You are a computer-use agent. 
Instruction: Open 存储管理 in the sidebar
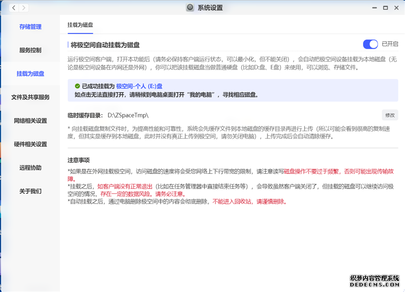[x=30, y=27]
